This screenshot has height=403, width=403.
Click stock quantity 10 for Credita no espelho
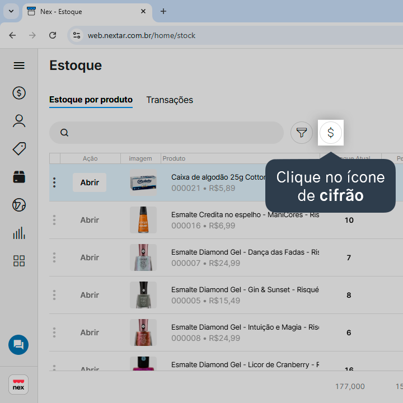point(349,221)
